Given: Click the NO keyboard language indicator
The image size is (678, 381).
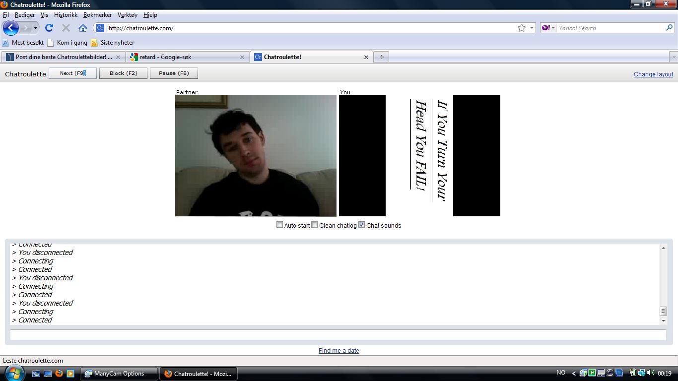Looking at the screenshot, I should pos(561,373).
